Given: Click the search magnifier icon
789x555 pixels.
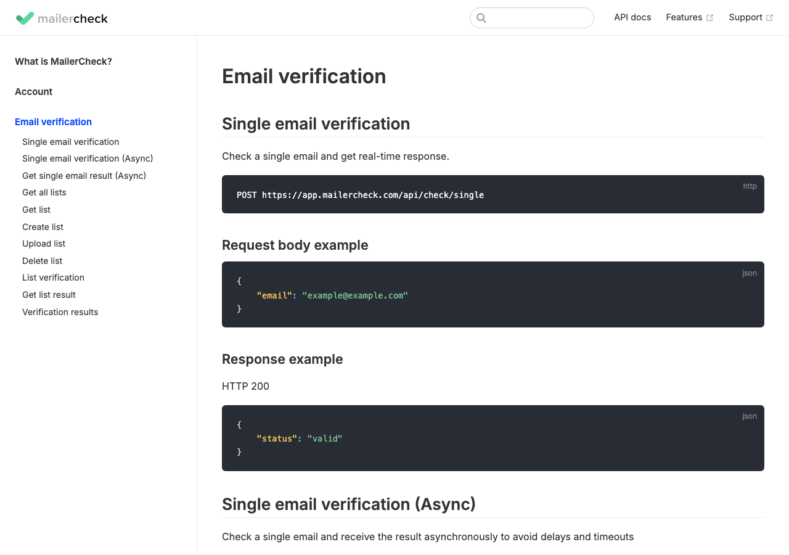Looking at the screenshot, I should coord(481,18).
